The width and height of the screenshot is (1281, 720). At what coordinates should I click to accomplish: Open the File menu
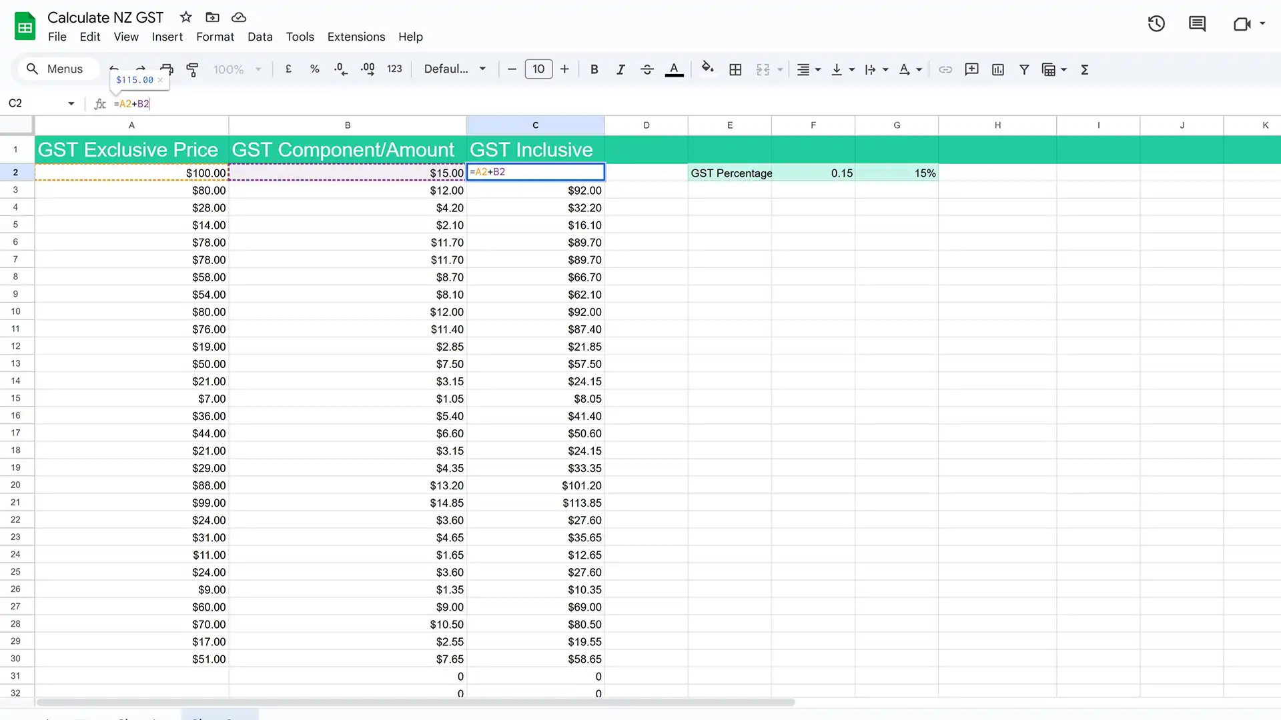pos(57,37)
